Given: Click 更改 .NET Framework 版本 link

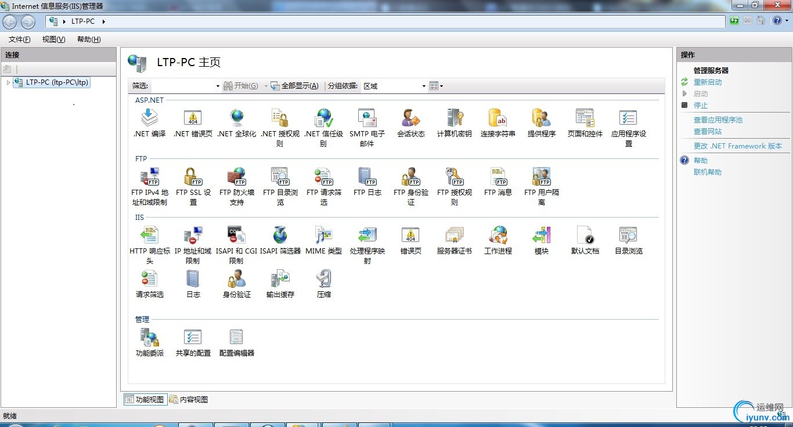Looking at the screenshot, I should (738, 146).
